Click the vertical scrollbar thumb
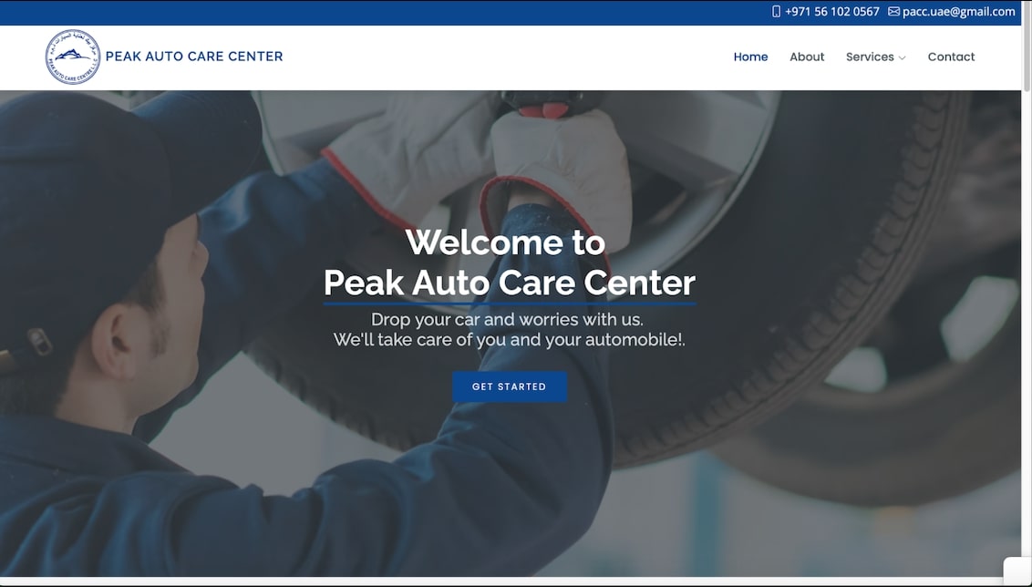 pyautogui.click(x=1027, y=46)
